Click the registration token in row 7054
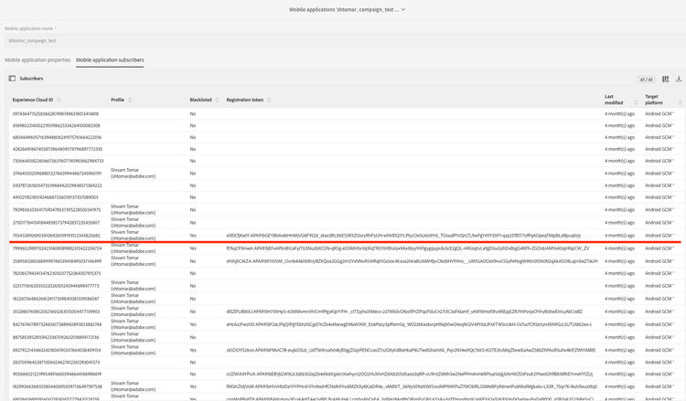686x401 pixels. (x=403, y=236)
